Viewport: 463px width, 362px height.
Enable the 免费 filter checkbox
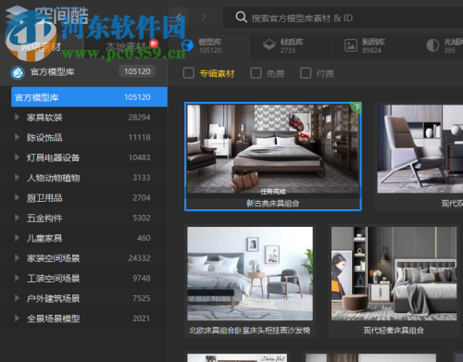[256, 73]
